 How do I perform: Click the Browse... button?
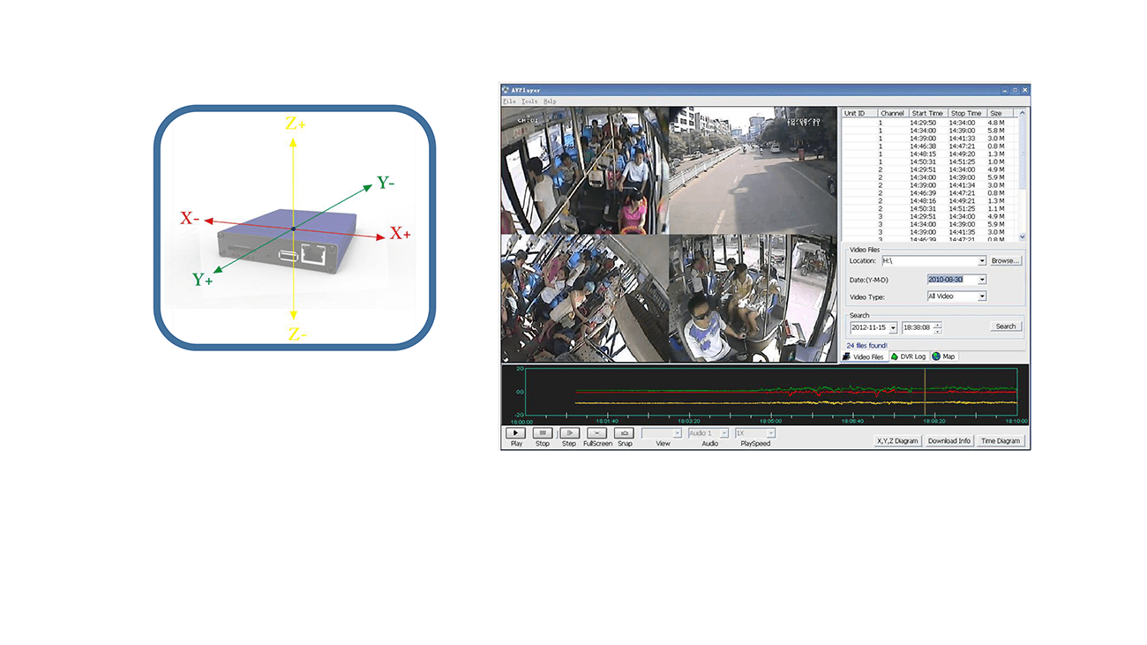[x=1005, y=261]
